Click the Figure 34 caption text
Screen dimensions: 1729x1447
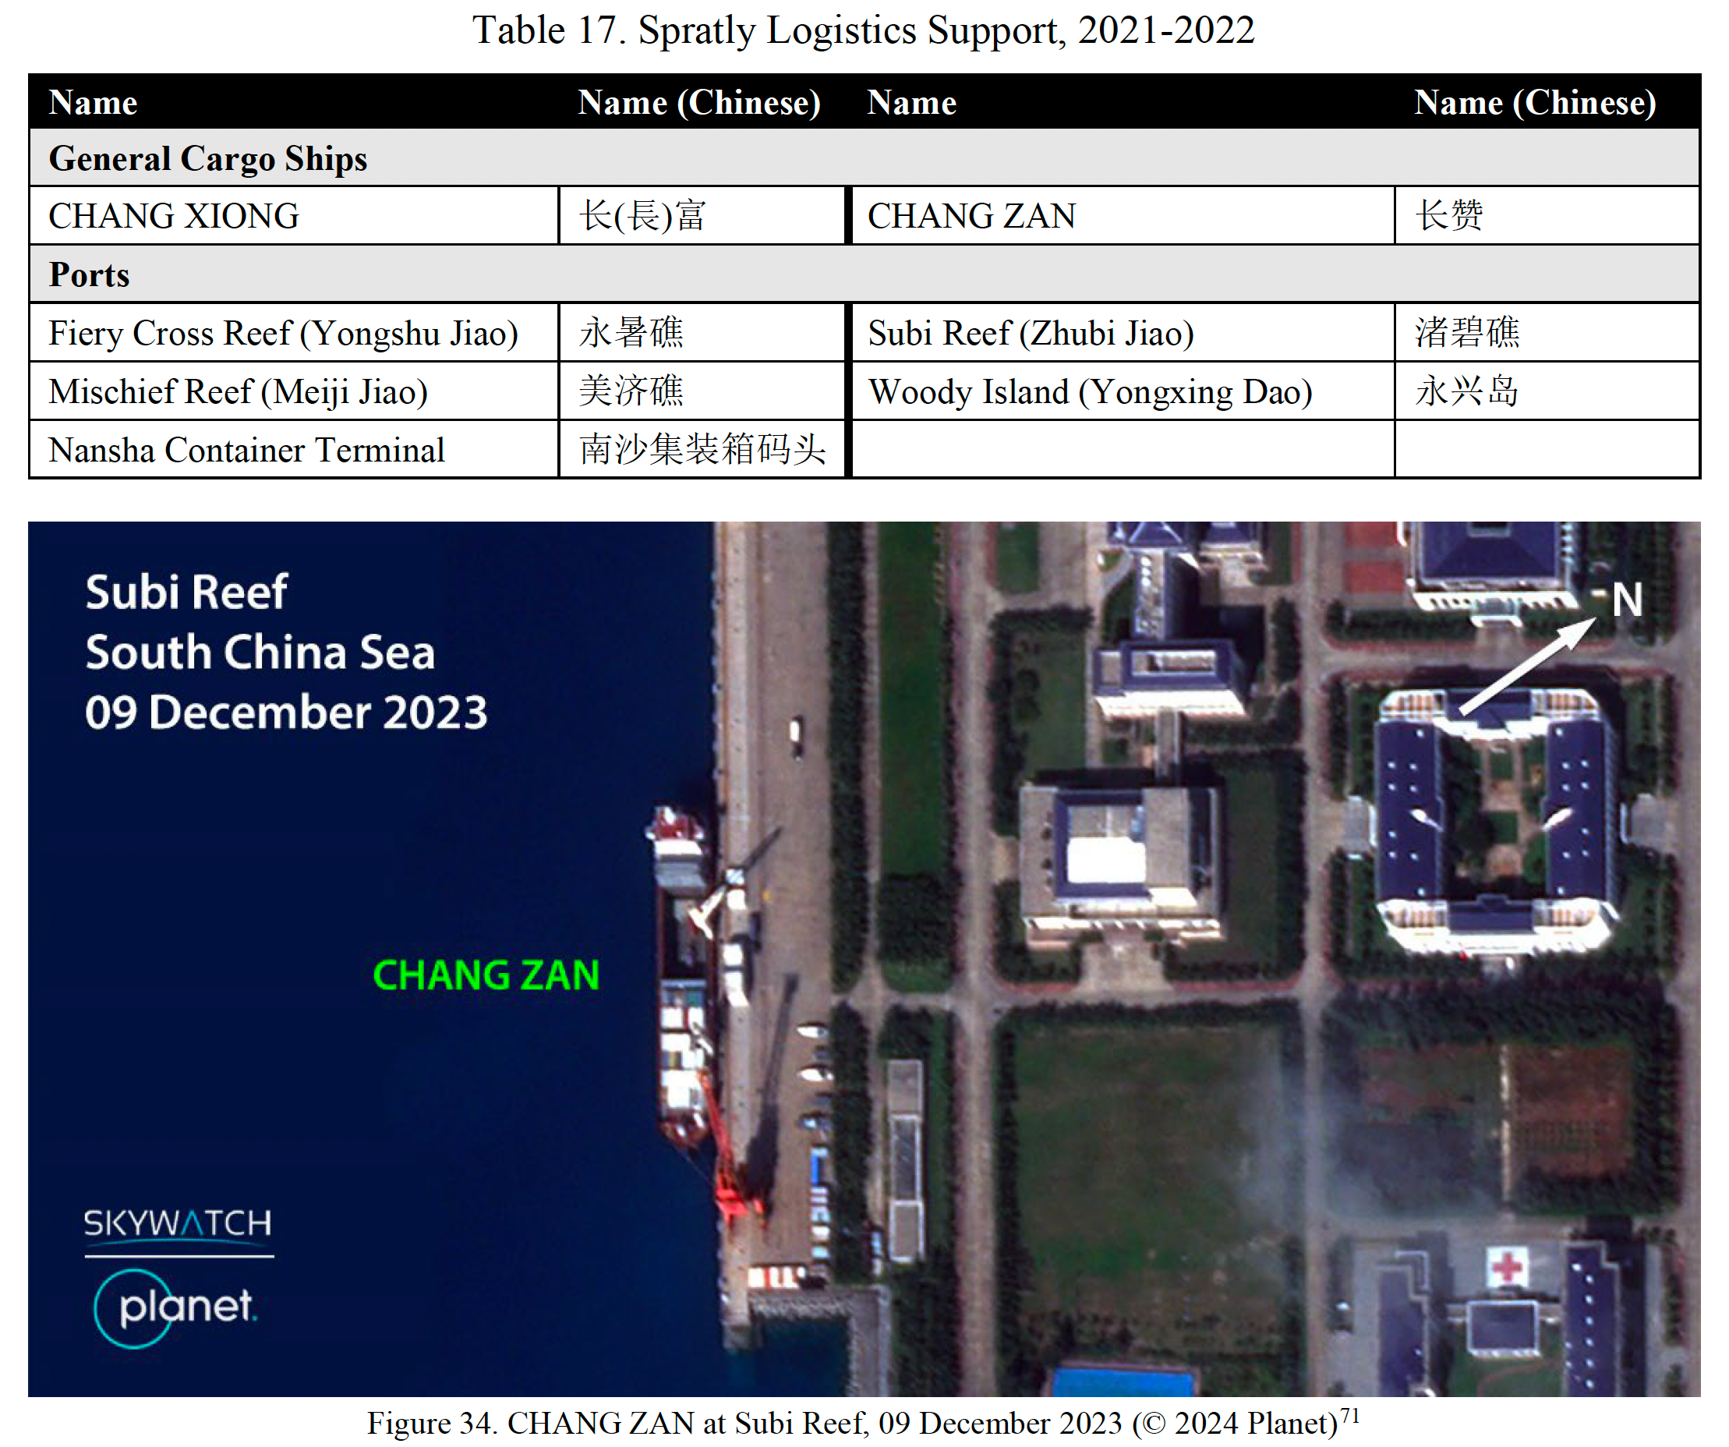pyautogui.click(x=851, y=1424)
